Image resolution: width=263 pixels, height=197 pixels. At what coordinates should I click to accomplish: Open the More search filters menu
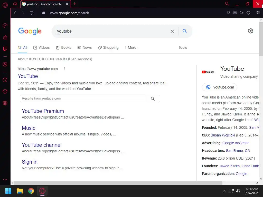click(x=130, y=47)
